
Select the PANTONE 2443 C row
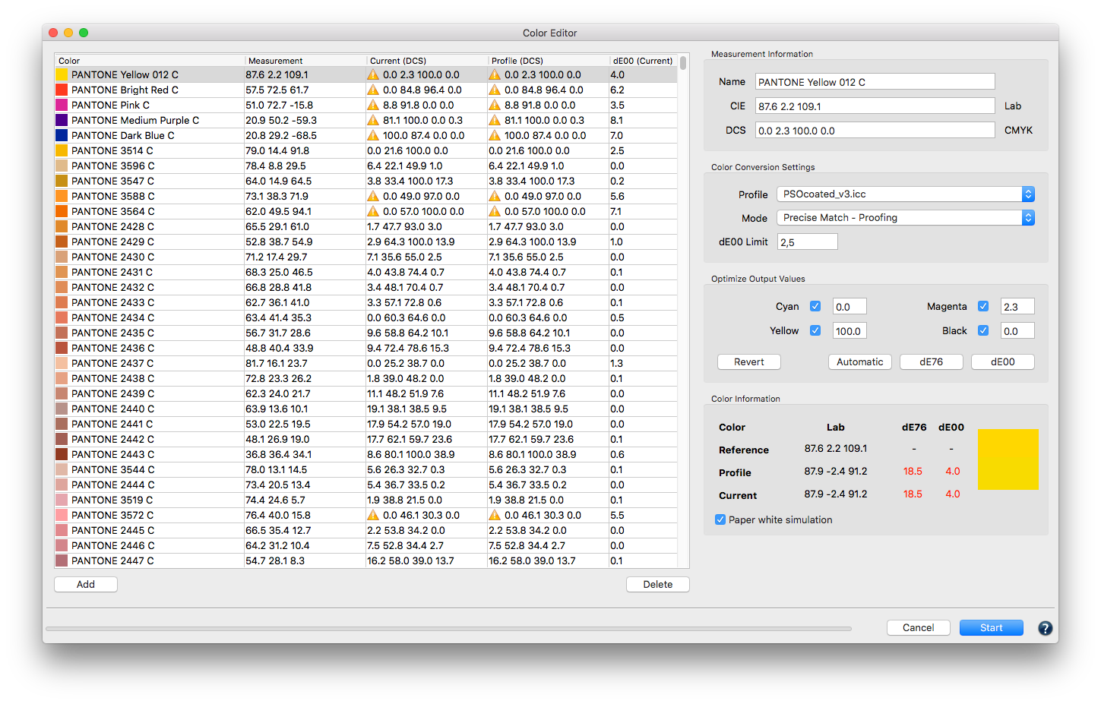pos(365,454)
